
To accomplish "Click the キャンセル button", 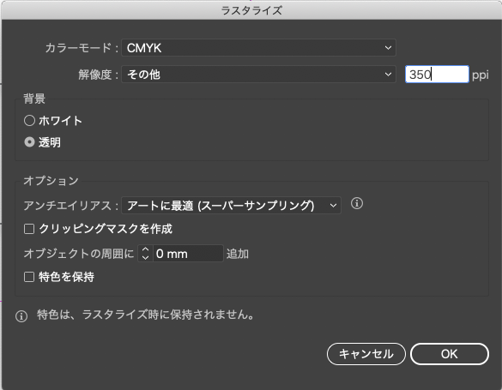I will pyautogui.click(x=366, y=354).
